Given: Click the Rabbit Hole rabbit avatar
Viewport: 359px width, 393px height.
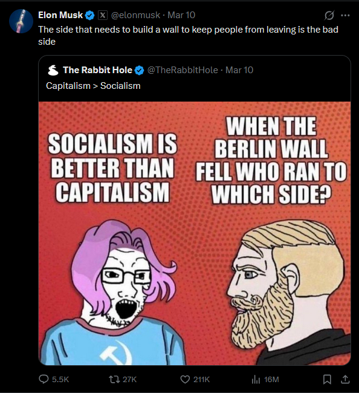Looking at the screenshot, I should 53,70.
